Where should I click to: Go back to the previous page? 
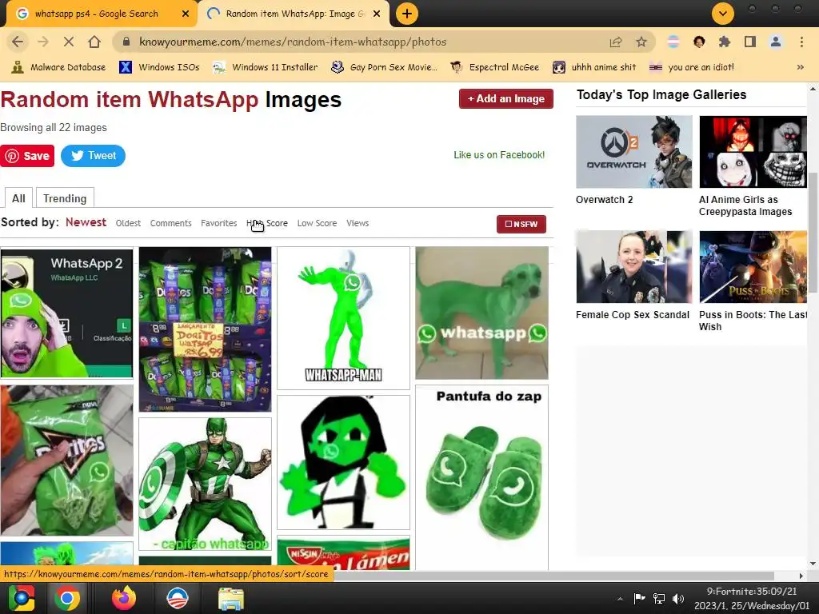click(x=18, y=42)
